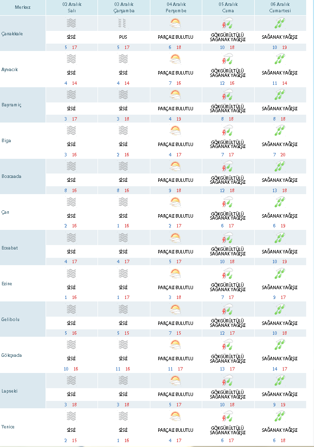Click Eceabat thunderstorm icon for 05 Aralık
The width and height of the screenshot is (314, 447).
click(228, 238)
